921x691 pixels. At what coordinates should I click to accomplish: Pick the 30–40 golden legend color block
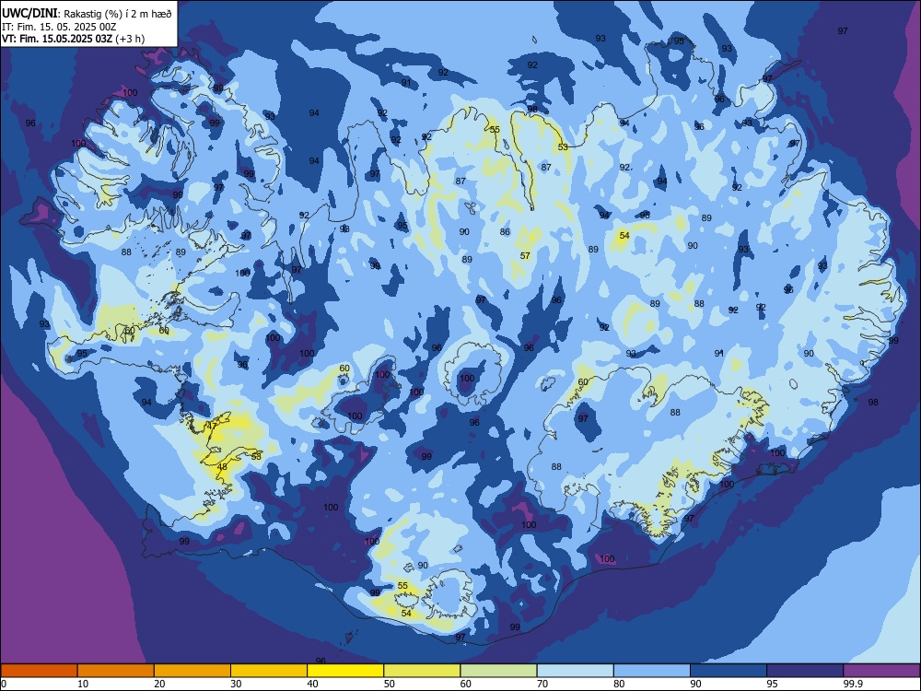coord(269,671)
